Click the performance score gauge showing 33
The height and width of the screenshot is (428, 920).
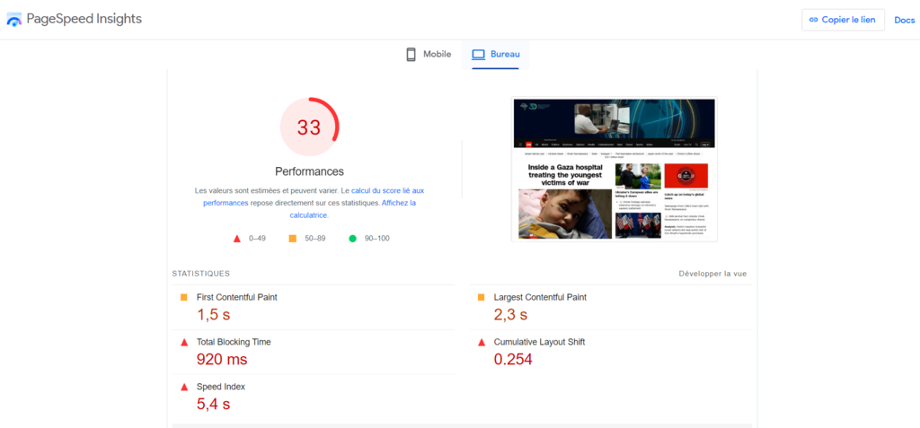click(309, 127)
